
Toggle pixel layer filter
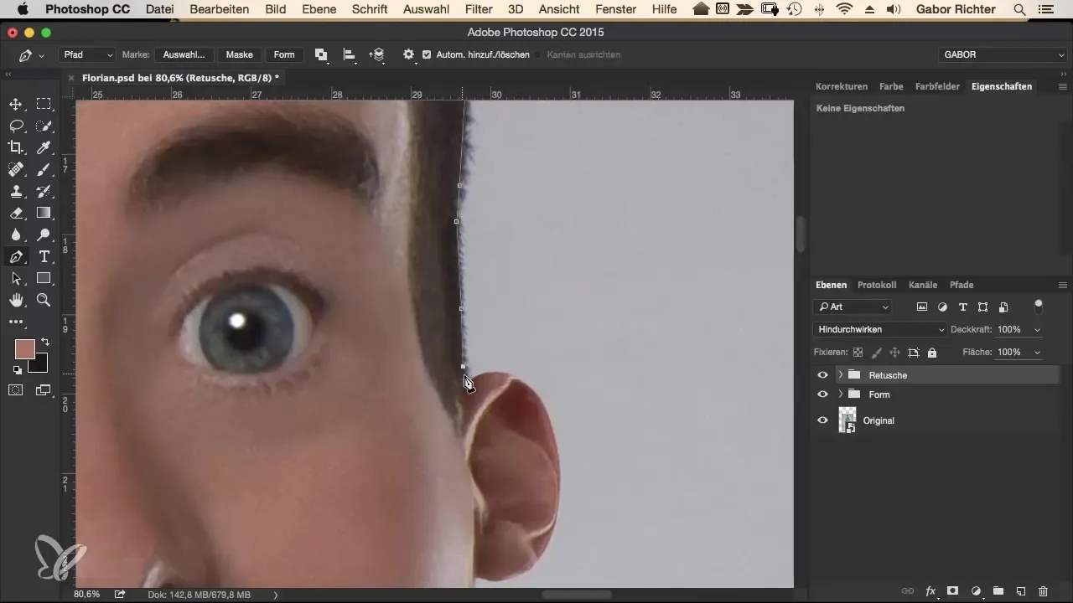click(922, 307)
